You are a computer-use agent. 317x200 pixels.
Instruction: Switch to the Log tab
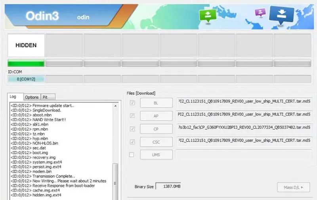coord(15,97)
